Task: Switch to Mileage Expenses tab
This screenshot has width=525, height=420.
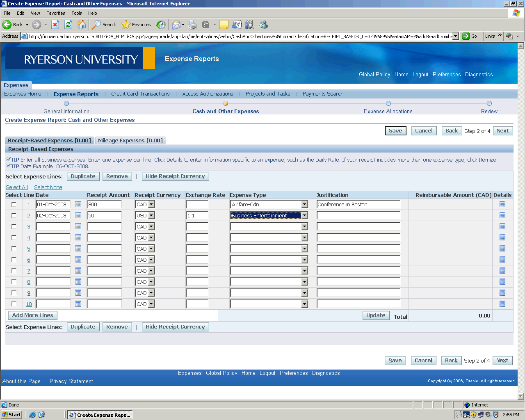Action: [x=130, y=141]
